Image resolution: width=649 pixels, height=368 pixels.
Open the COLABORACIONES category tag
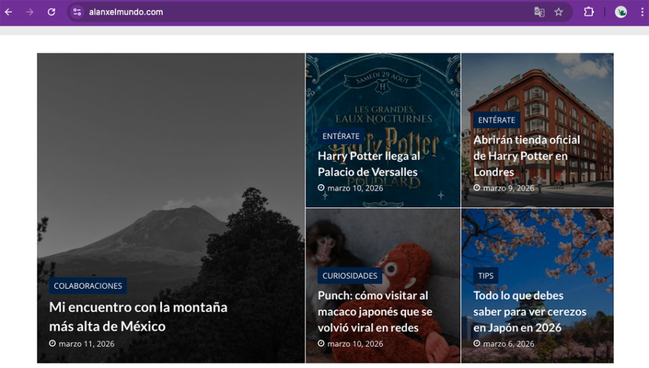point(87,286)
